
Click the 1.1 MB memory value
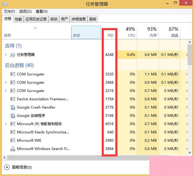click(x=151, y=74)
